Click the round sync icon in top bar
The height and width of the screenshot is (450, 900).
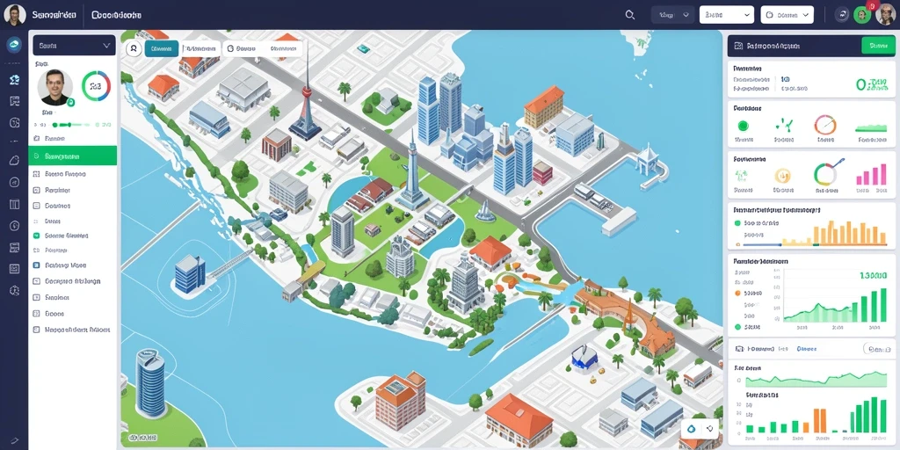pyautogui.click(x=842, y=15)
